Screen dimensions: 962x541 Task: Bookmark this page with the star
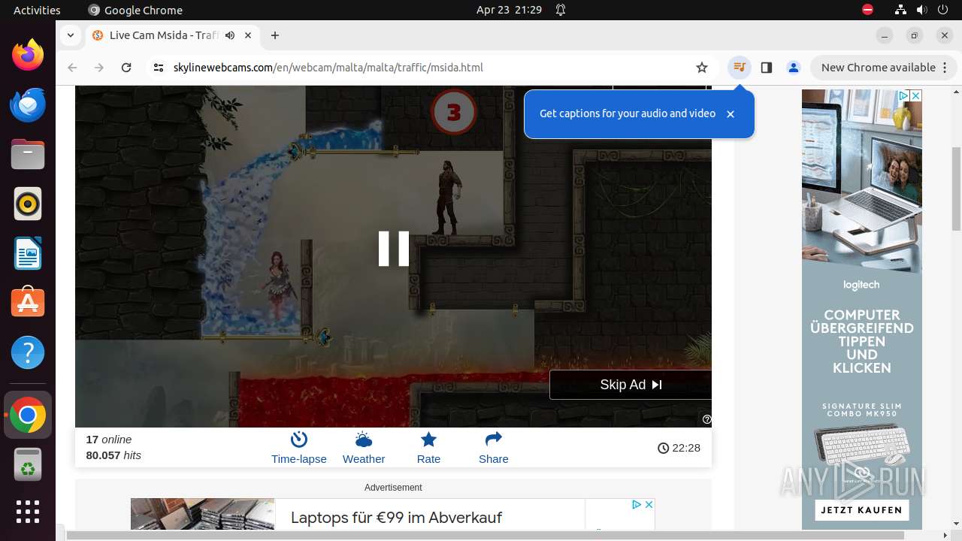pyautogui.click(x=702, y=68)
